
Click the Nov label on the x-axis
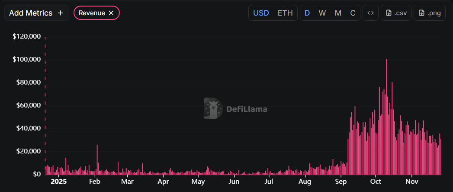point(412,181)
